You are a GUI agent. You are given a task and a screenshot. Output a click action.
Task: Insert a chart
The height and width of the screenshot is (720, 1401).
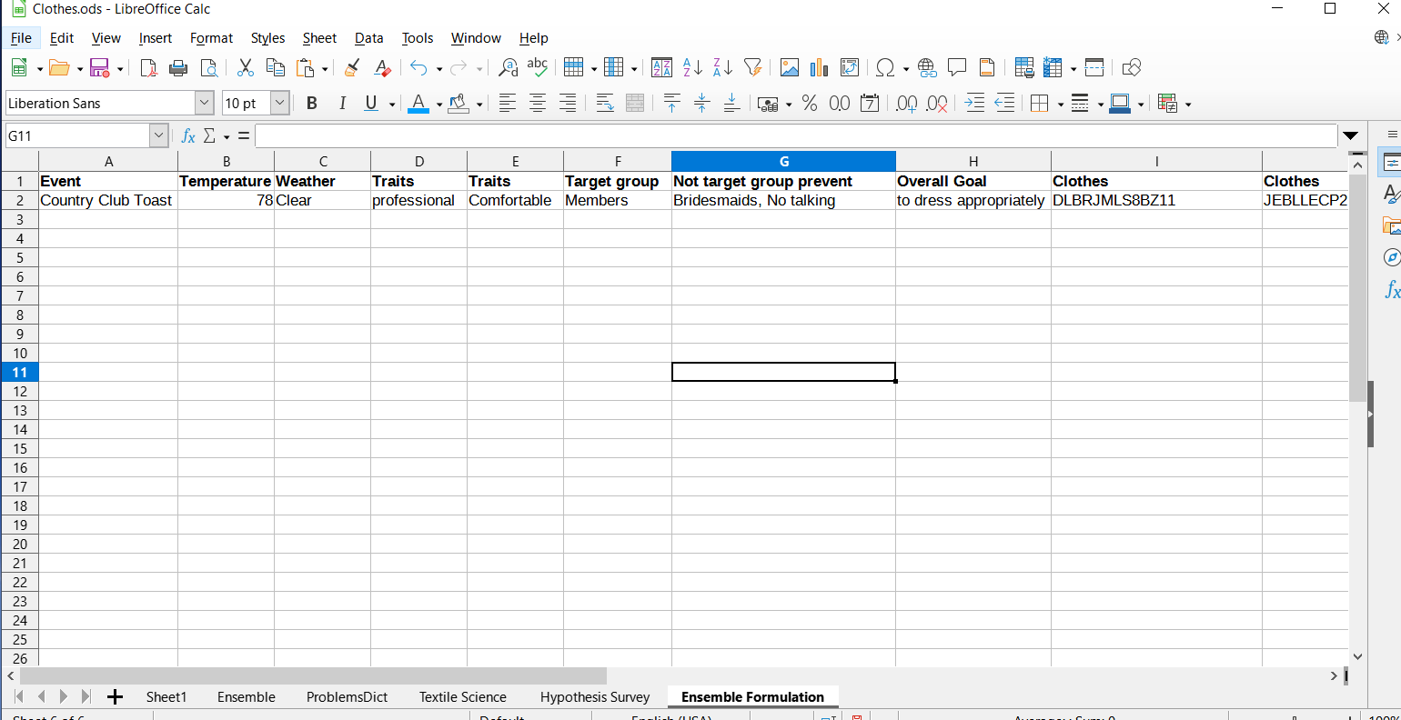pos(820,68)
